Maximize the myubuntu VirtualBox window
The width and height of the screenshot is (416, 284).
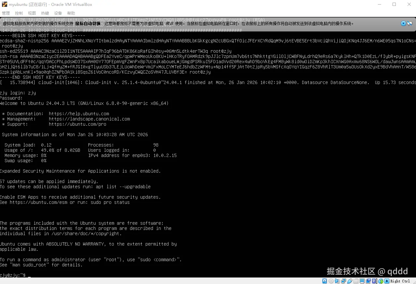[x=394, y=4]
